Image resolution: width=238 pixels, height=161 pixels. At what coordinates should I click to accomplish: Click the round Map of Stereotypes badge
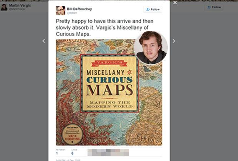[x=73, y=134]
